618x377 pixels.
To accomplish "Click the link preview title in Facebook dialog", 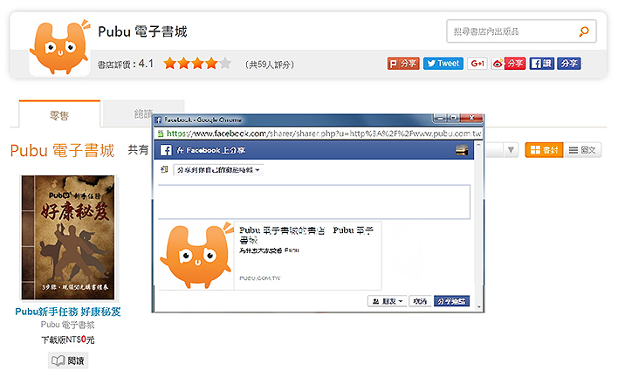I will tap(306, 235).
